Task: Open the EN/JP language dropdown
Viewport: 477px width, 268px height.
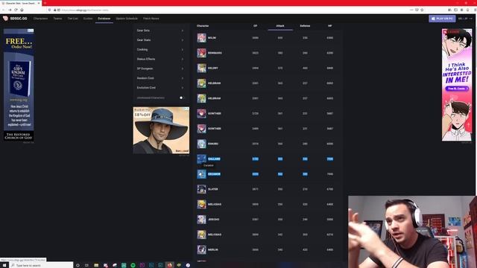Action: pyautogui.click(x=465, y=19)
